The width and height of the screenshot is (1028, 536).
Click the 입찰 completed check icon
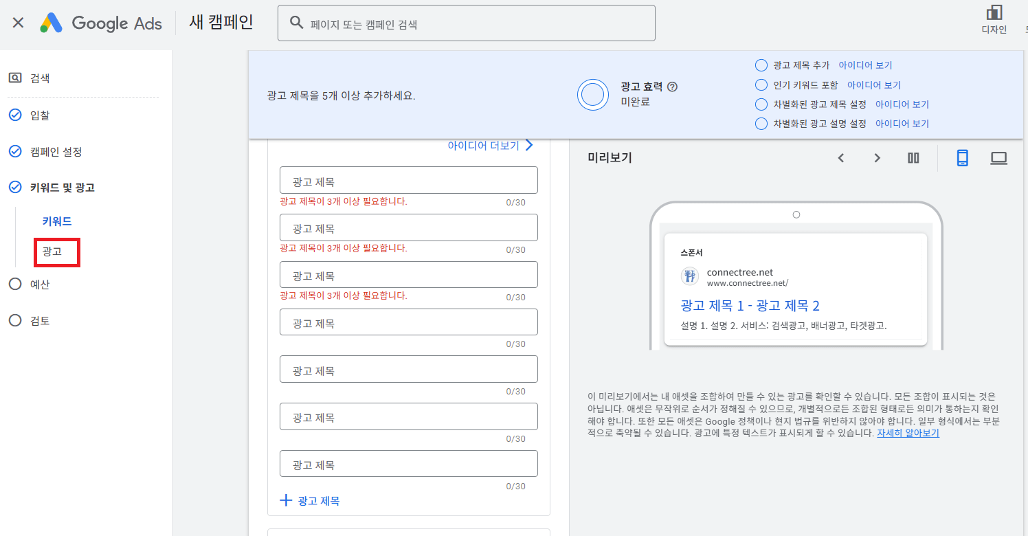coord(15,115)
